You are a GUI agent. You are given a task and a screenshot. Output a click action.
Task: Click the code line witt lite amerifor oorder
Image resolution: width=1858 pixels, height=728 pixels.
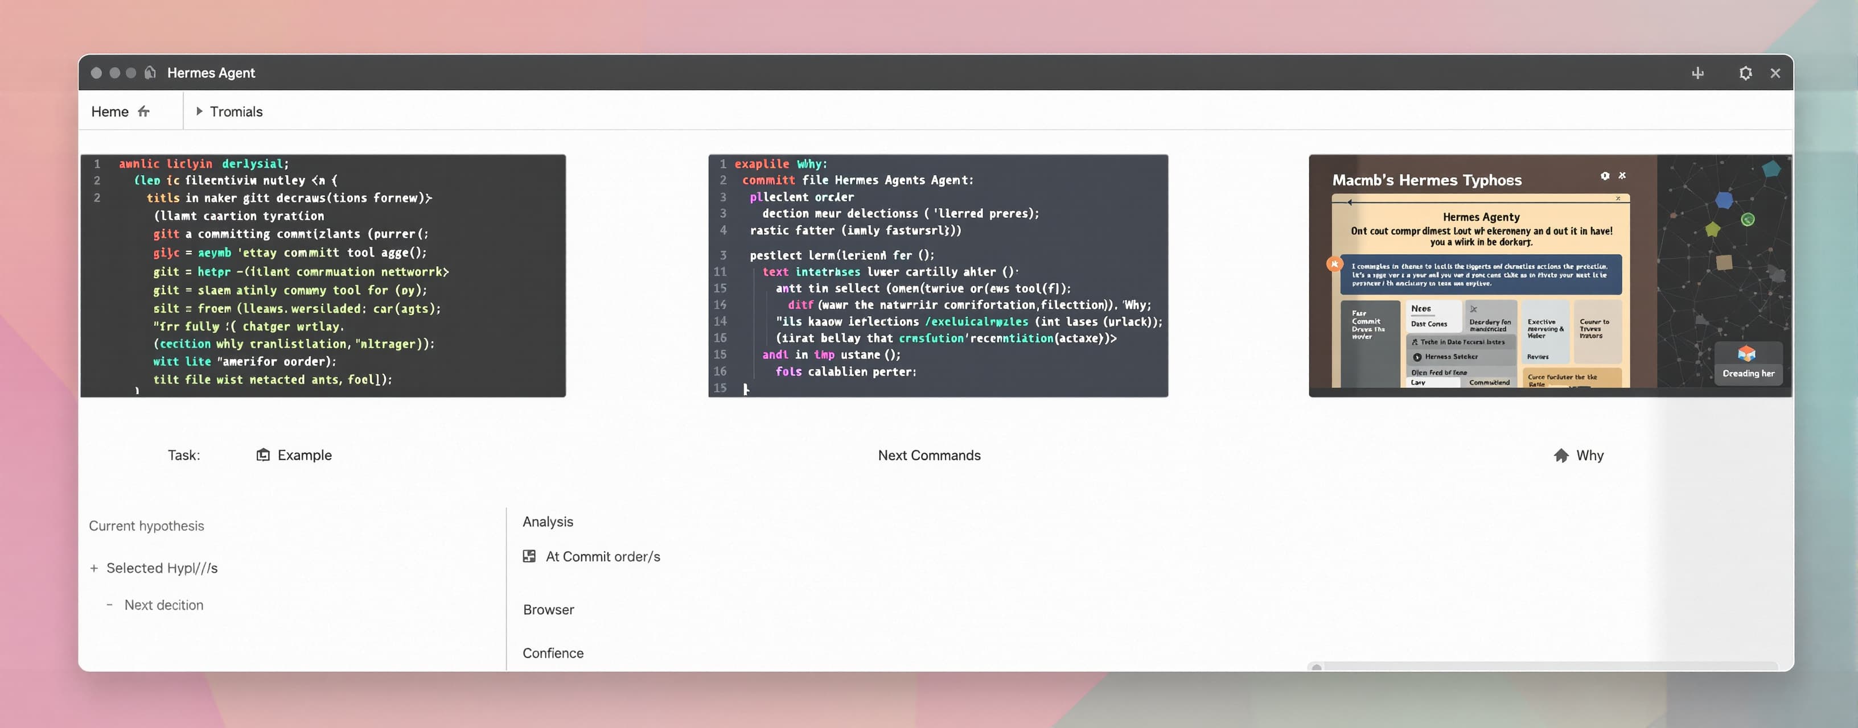click(x=245, y=362)
